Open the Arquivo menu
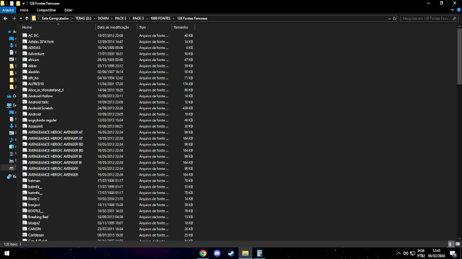The image size is (462, 259). [x=8, y=10]
